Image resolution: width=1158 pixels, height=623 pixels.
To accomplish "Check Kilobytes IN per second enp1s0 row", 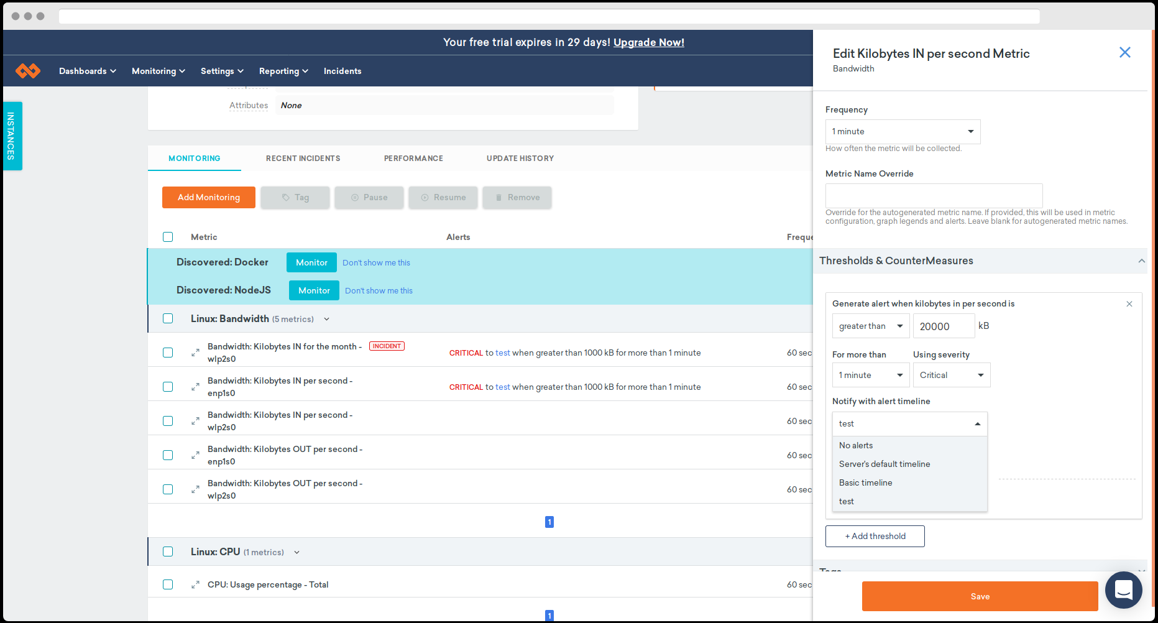I will [x=168, y=387].
